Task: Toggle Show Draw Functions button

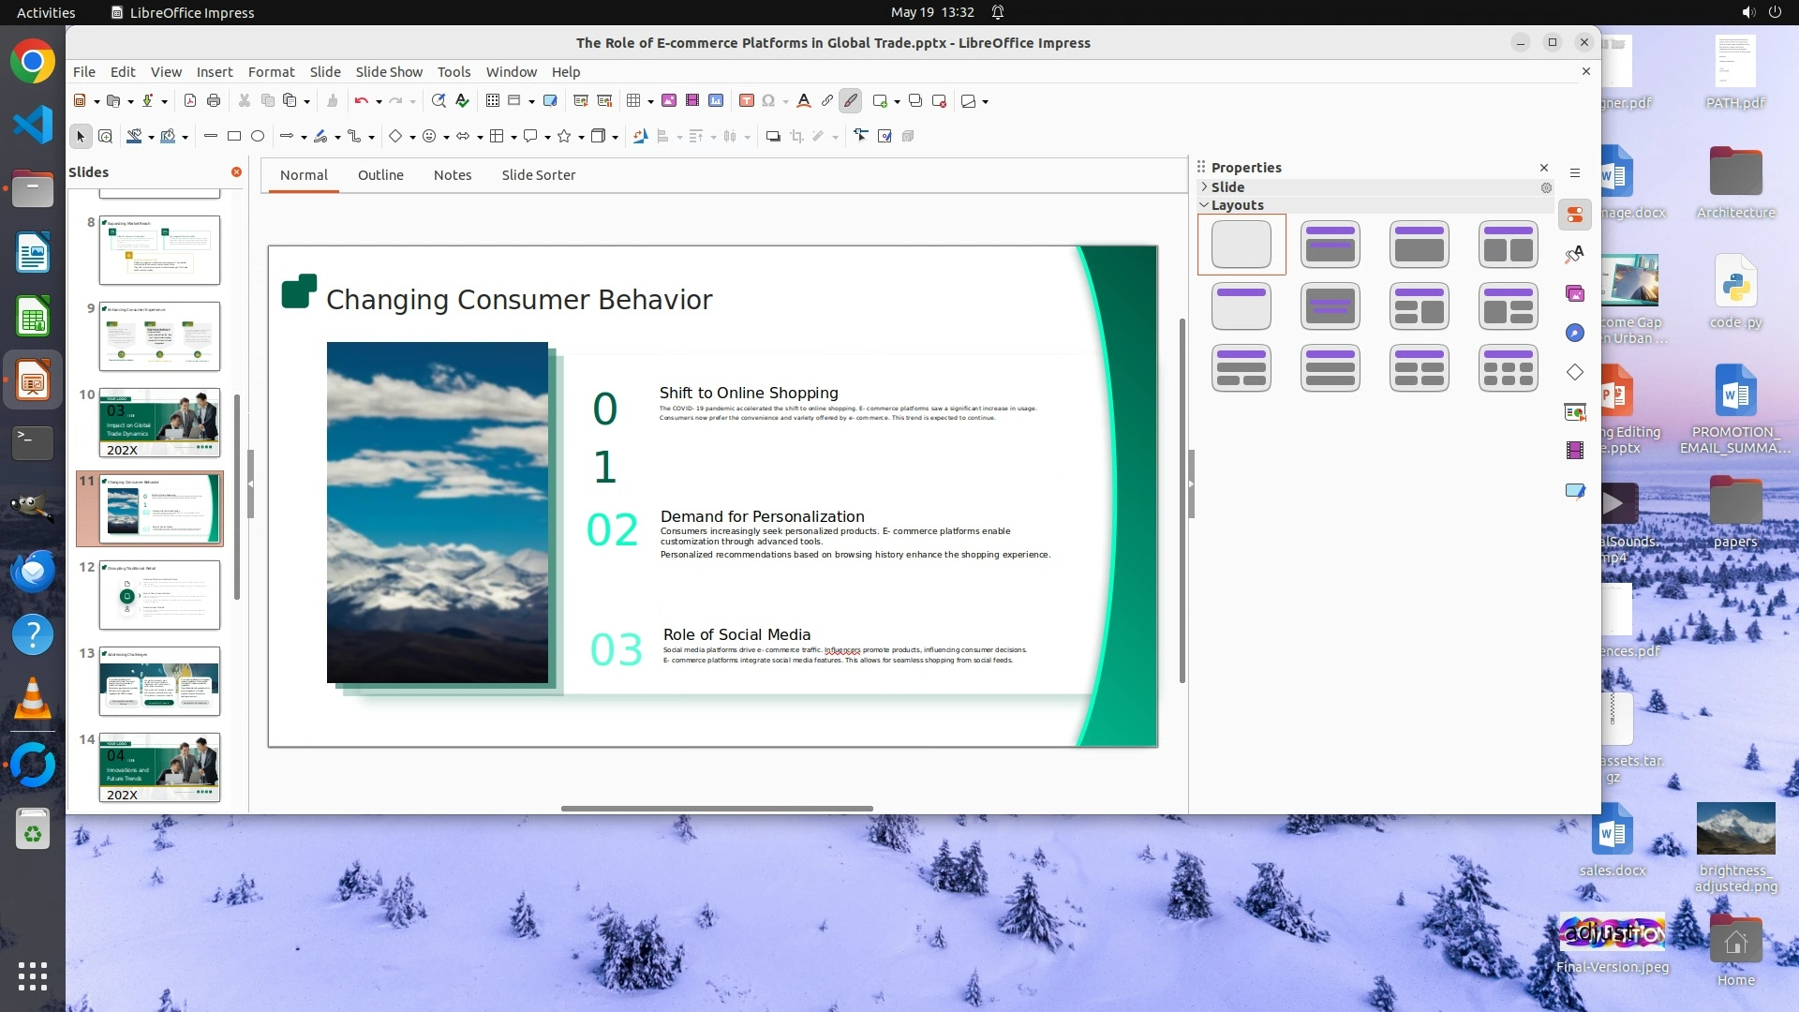Action: pos(851,101)
